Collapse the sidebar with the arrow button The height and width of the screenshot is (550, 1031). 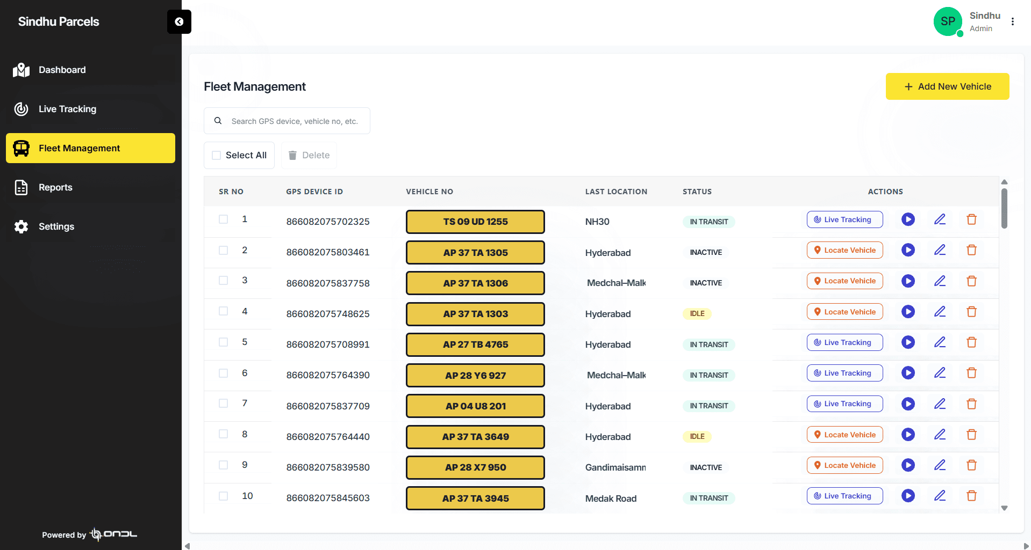click(x=179, y=22)
